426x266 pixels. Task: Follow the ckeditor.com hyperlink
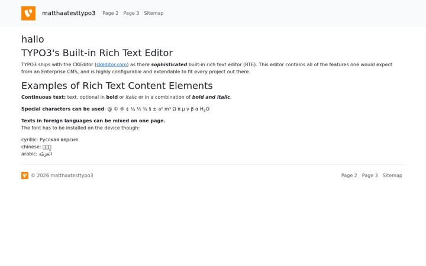(x=112, y=64)
